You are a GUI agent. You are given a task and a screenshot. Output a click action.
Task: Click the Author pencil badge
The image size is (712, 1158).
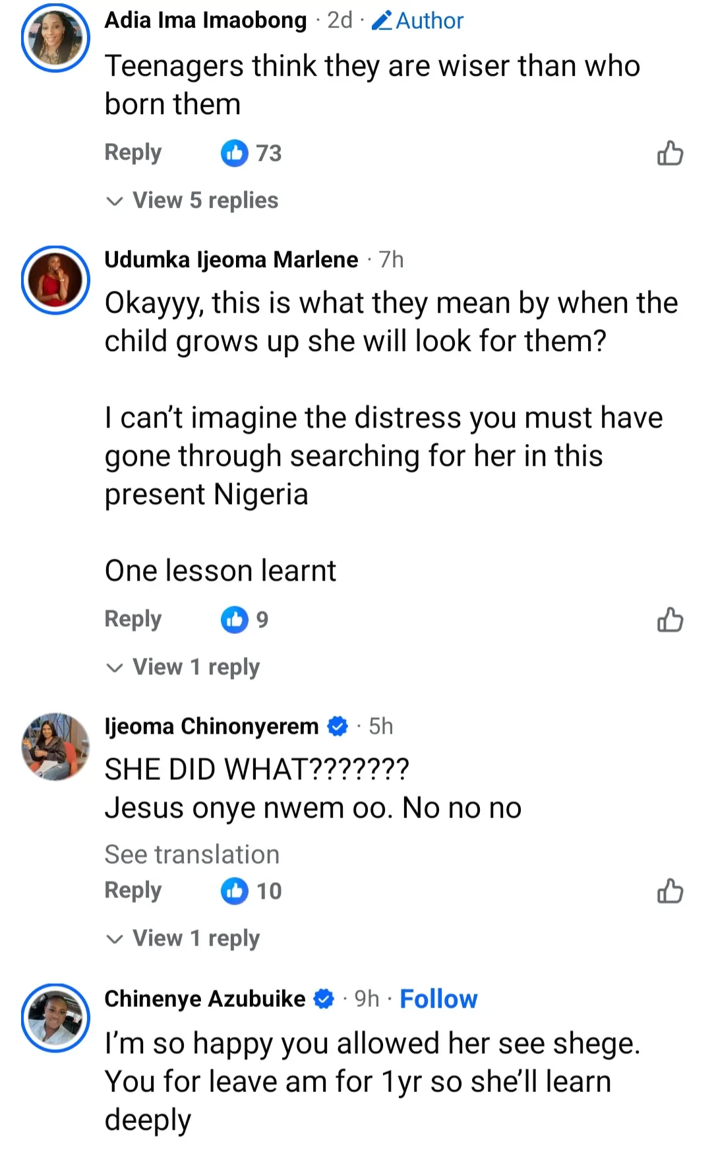point(417,20)
